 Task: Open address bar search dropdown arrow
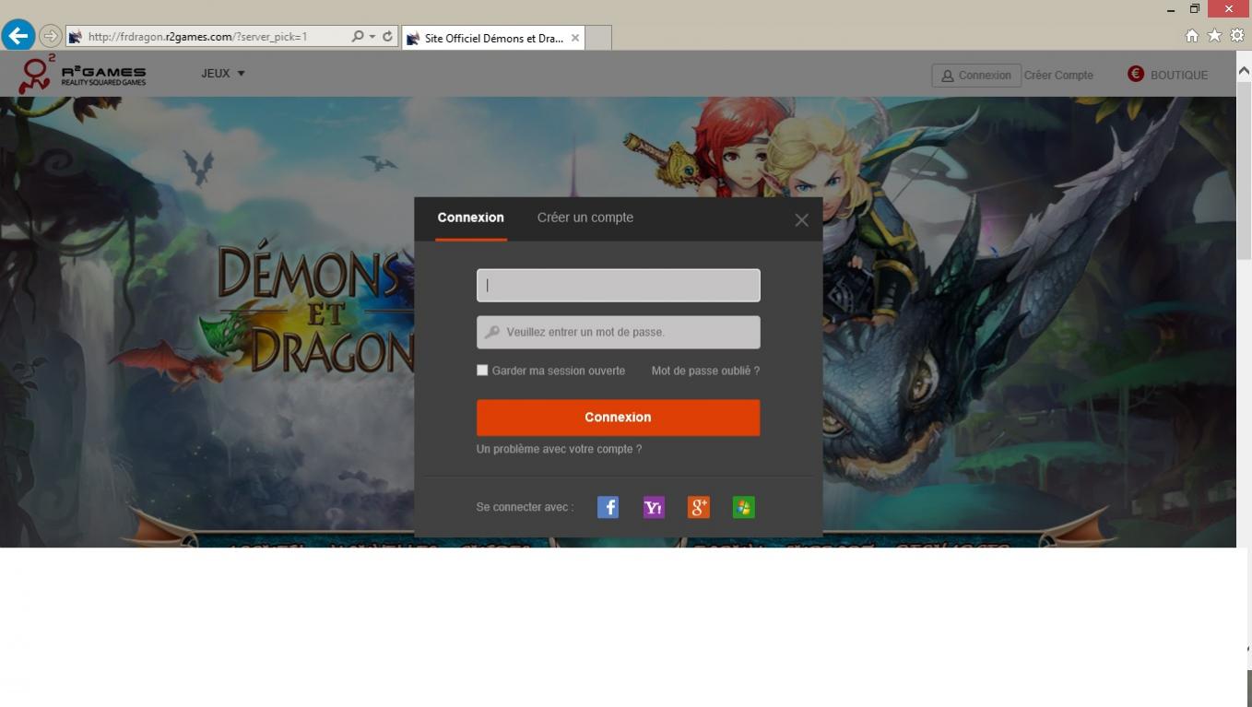(x=372, y=37)
